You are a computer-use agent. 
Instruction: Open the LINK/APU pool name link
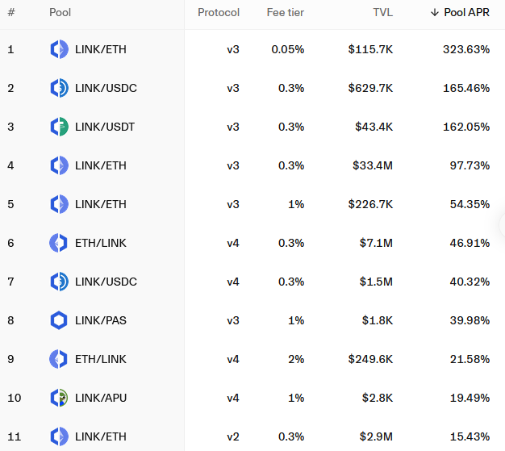pos(100,398)
